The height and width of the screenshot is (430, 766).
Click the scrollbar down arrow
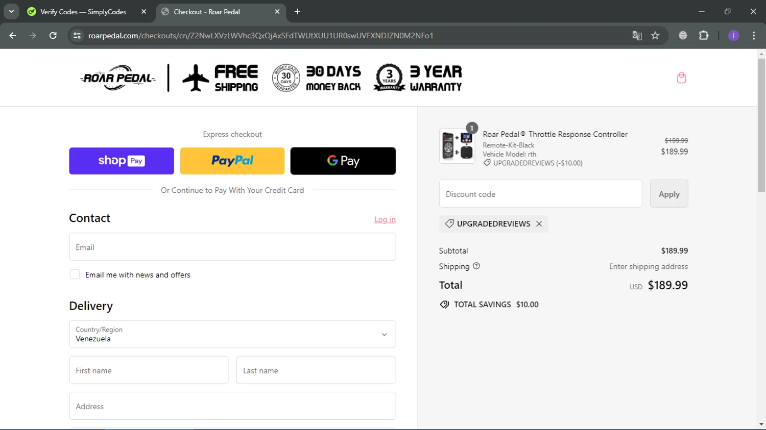click(x=761, y=424)
